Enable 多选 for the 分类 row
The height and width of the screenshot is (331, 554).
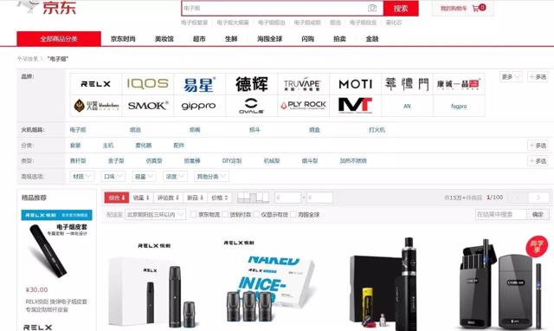tap(538, 146)
